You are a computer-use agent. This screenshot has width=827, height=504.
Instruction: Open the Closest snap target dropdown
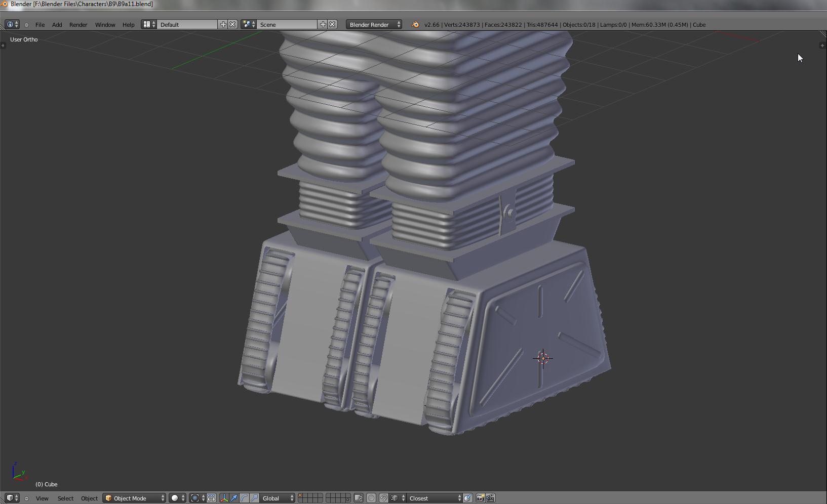pyautogui.click(x=435, y=498)
